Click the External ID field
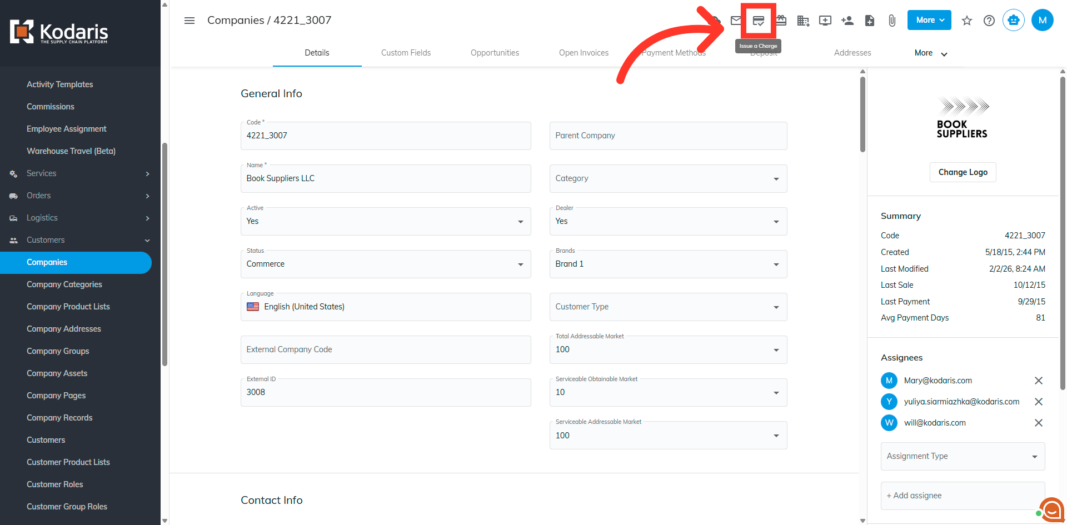The width and height of the screenshot is (1067, 525). click(386, 392)
